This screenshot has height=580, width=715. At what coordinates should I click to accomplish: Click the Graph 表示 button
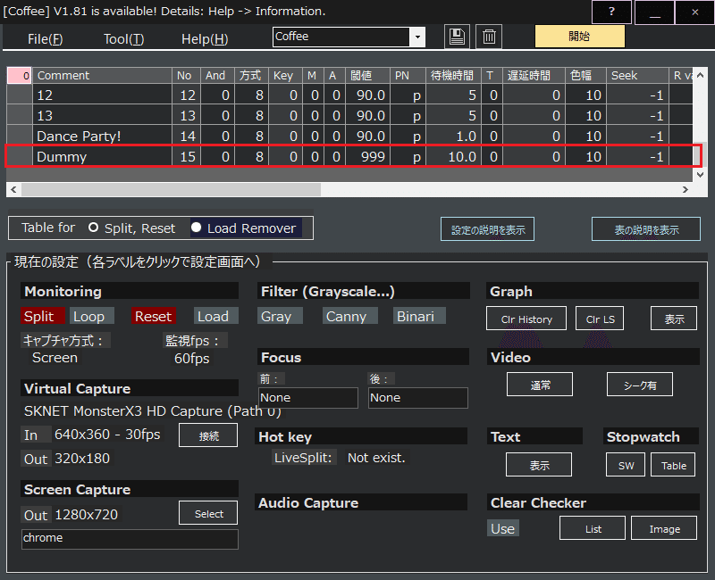[x=674, y=319]
